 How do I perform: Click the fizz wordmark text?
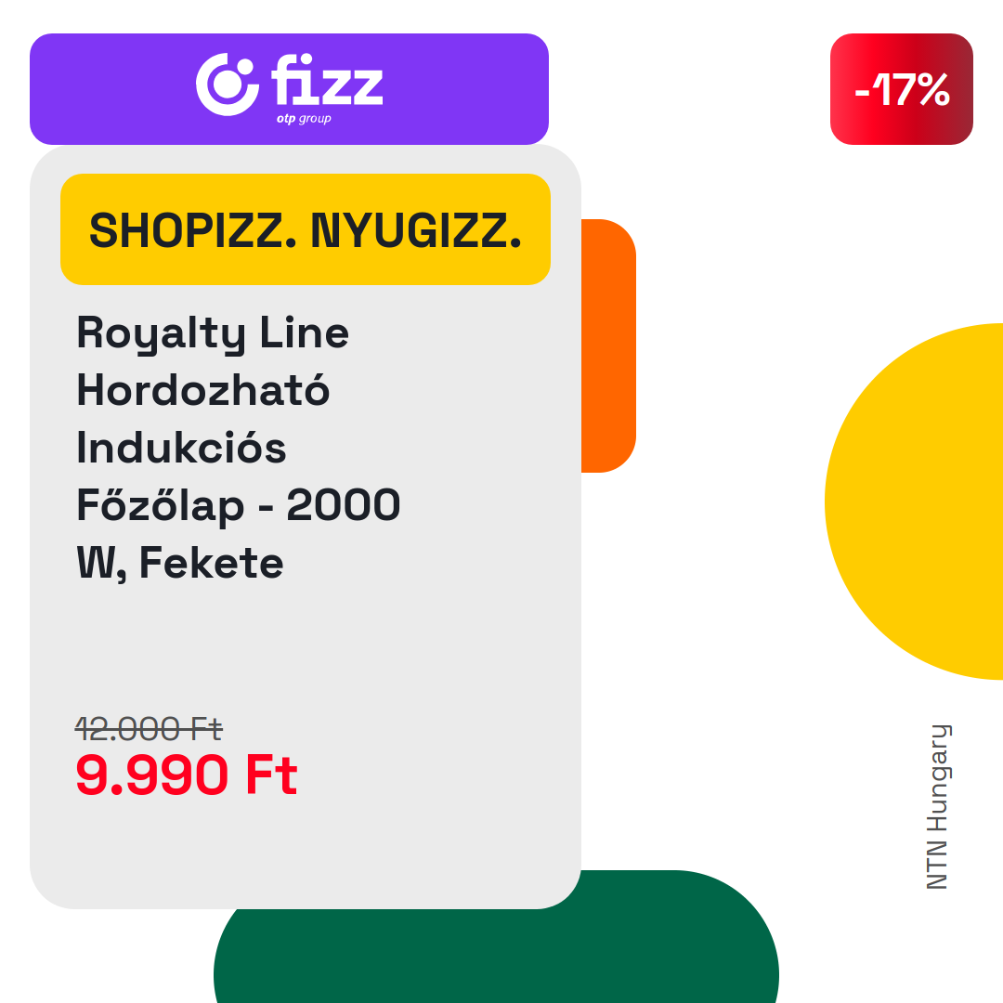pyautogui.click(x=327, y=79)
